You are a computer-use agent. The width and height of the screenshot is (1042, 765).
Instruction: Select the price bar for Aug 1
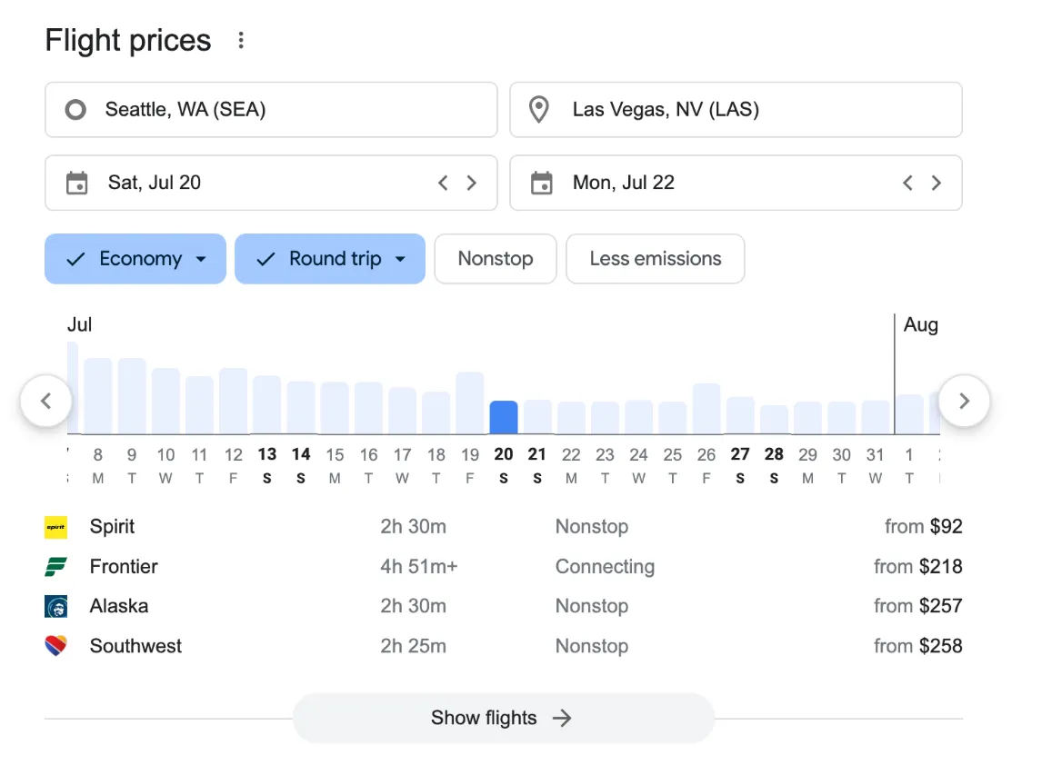point(910,414)
